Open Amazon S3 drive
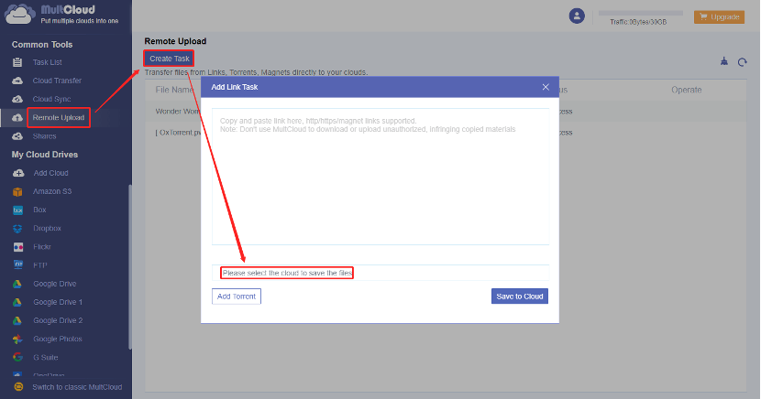 (x=52, y=191)
